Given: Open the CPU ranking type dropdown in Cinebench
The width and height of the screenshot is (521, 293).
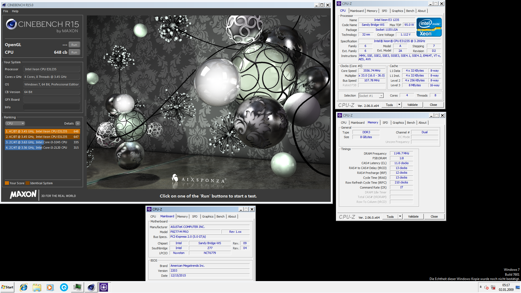Looking at the screenshot, I should [x=15, y=123].
